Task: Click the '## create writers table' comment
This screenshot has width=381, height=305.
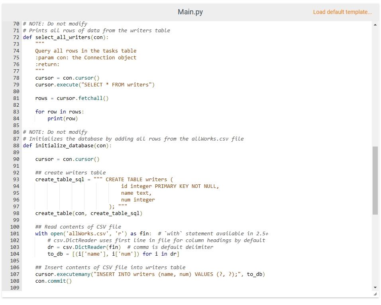Action: click(x=71, y=173)
